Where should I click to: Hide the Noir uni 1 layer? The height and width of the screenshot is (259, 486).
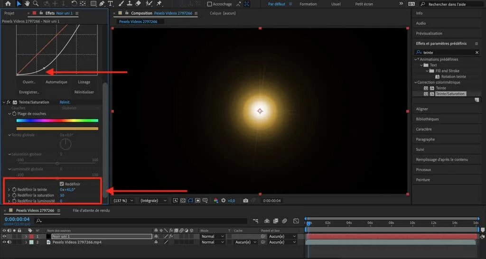pyautogui.click(x=4, y=236)
